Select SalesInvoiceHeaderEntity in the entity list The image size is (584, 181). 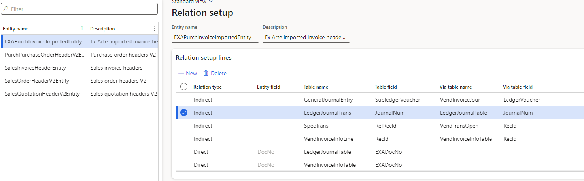point(35,68)
